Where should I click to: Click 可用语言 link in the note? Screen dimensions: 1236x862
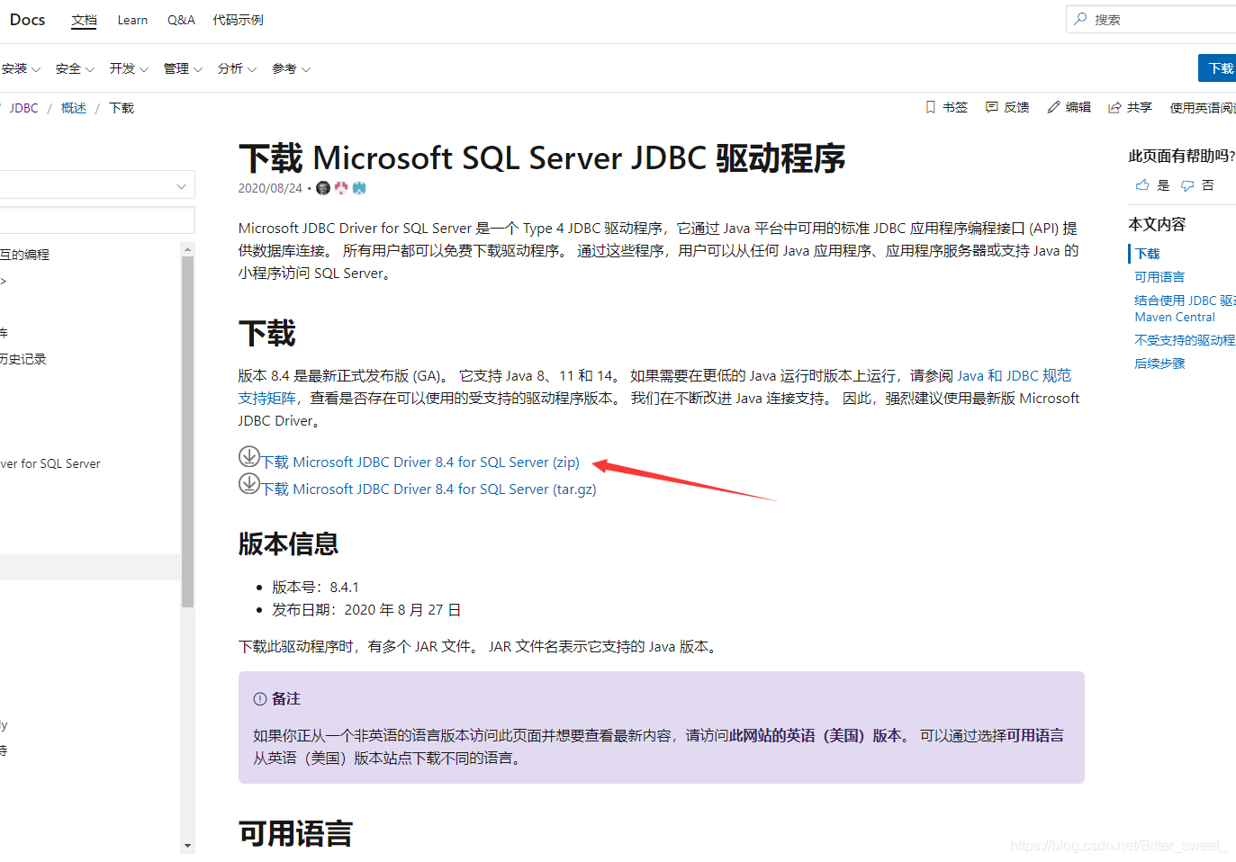[1035, 736]
